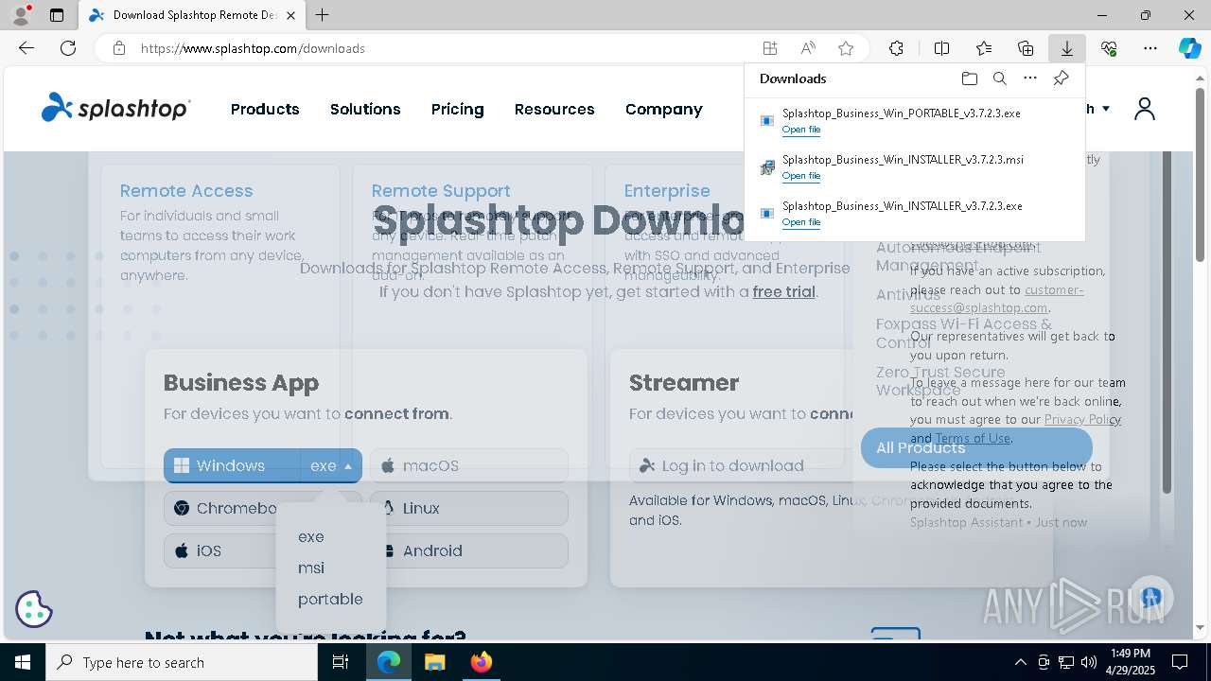Add this page to favorites star
The width and height of the screenshot is (1211, 681).
[846, 48]
